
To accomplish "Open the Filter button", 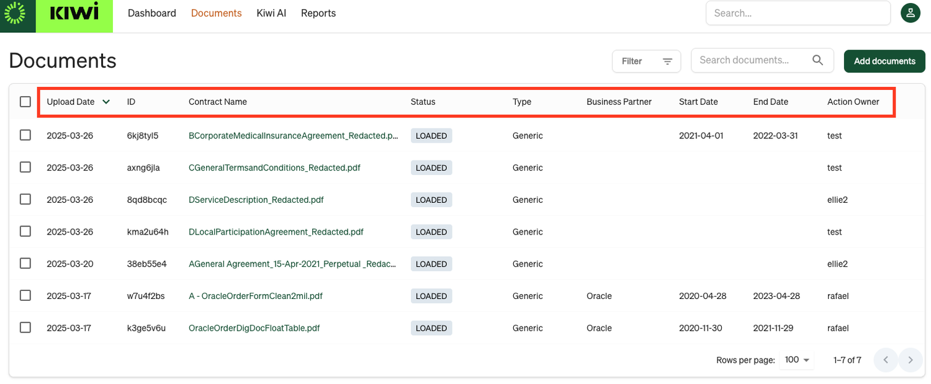I will 646,61.
